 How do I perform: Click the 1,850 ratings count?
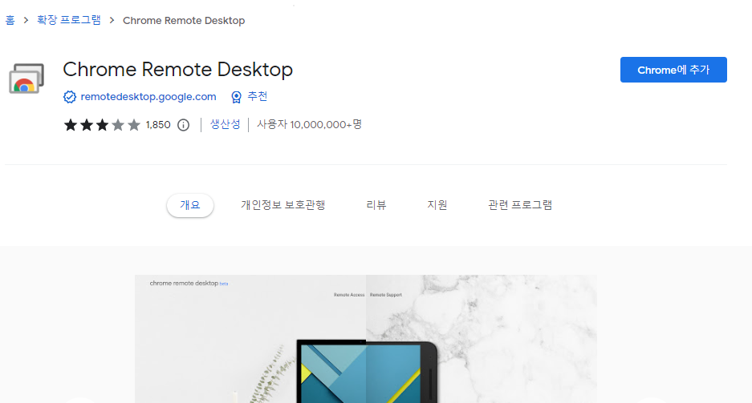[x=158, y=125]
